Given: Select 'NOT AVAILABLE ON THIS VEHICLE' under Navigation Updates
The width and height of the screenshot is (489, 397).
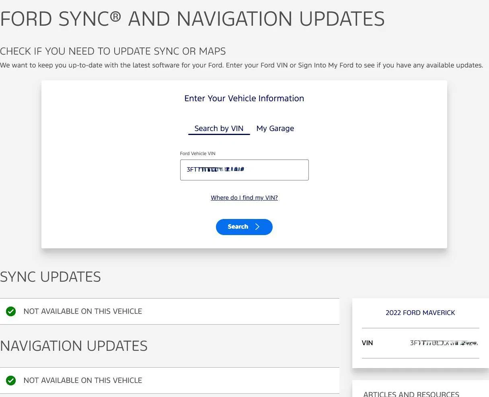Looking at the screenshot, I should [83, 381].
